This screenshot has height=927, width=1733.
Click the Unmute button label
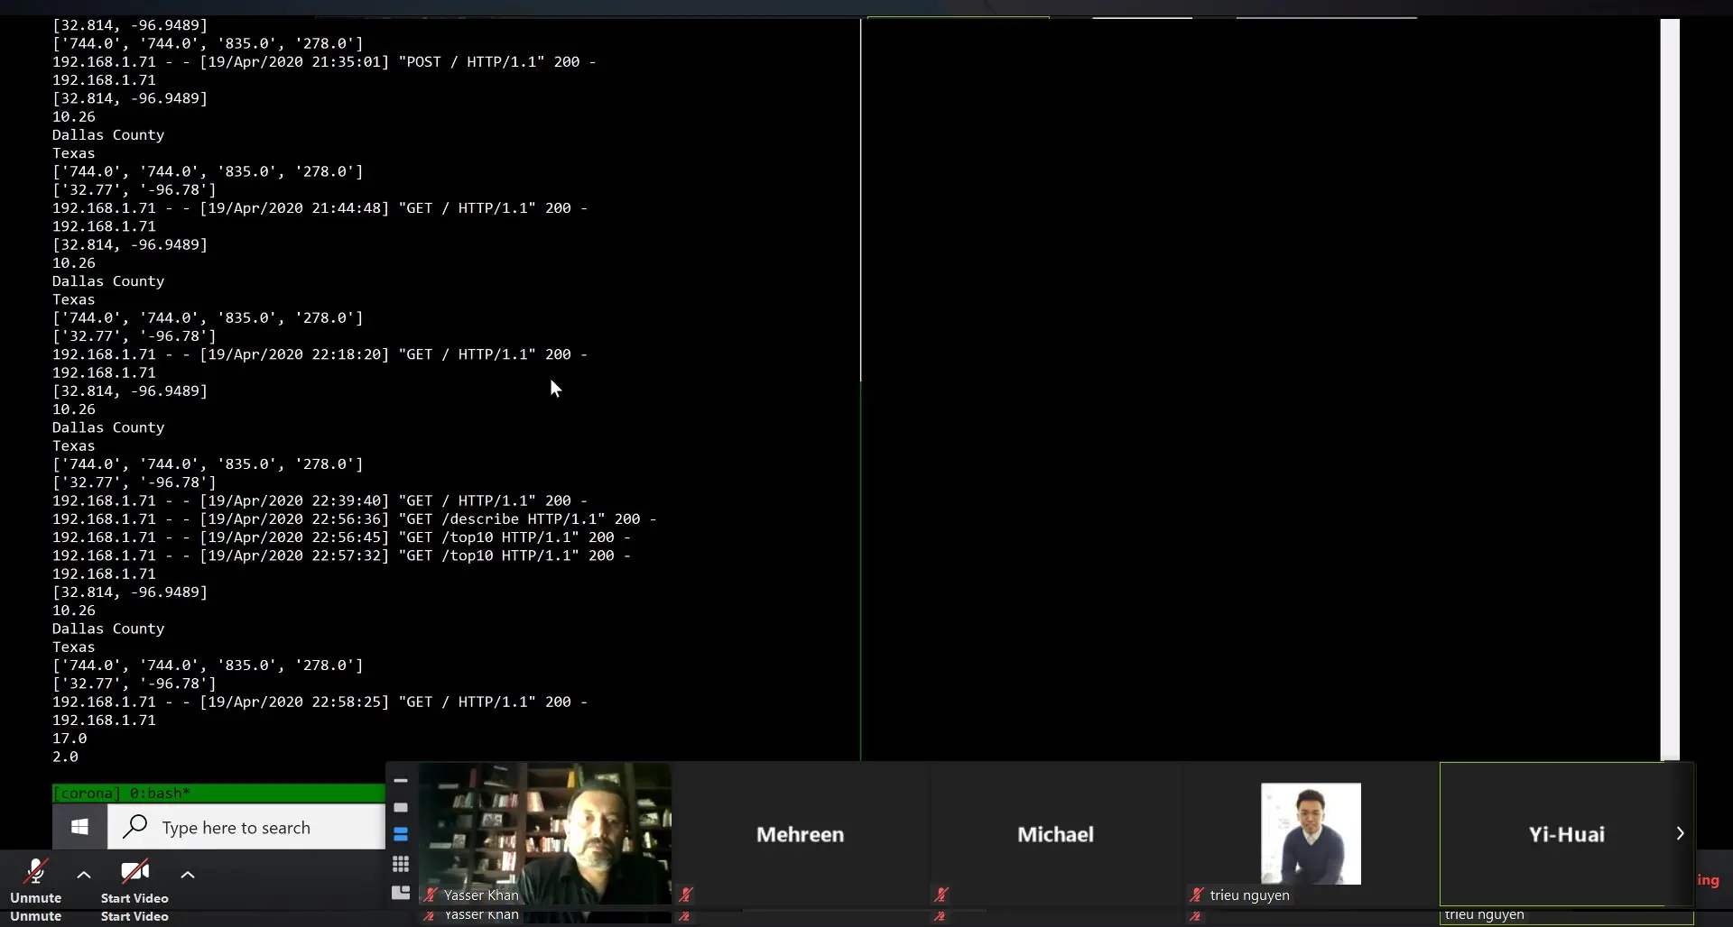[36, 897]
